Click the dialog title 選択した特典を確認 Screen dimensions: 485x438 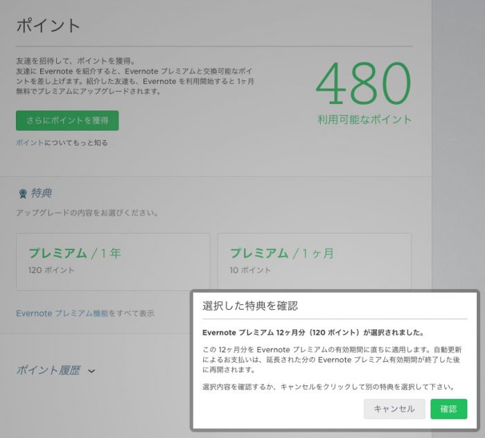click(250, 306)
